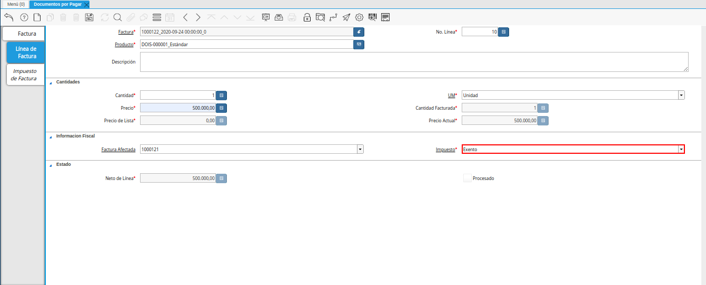Click the last toolbar icon with text lines panel
706x285 pixels.
pos(385,17)
